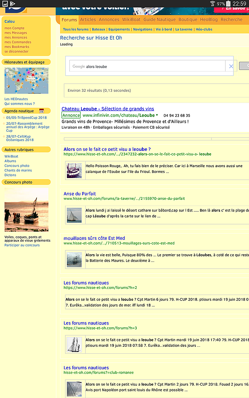Open Qui sommes nous ? link
Image resolution: width=249 pixels, height=398 pixels.
[19, 103]
